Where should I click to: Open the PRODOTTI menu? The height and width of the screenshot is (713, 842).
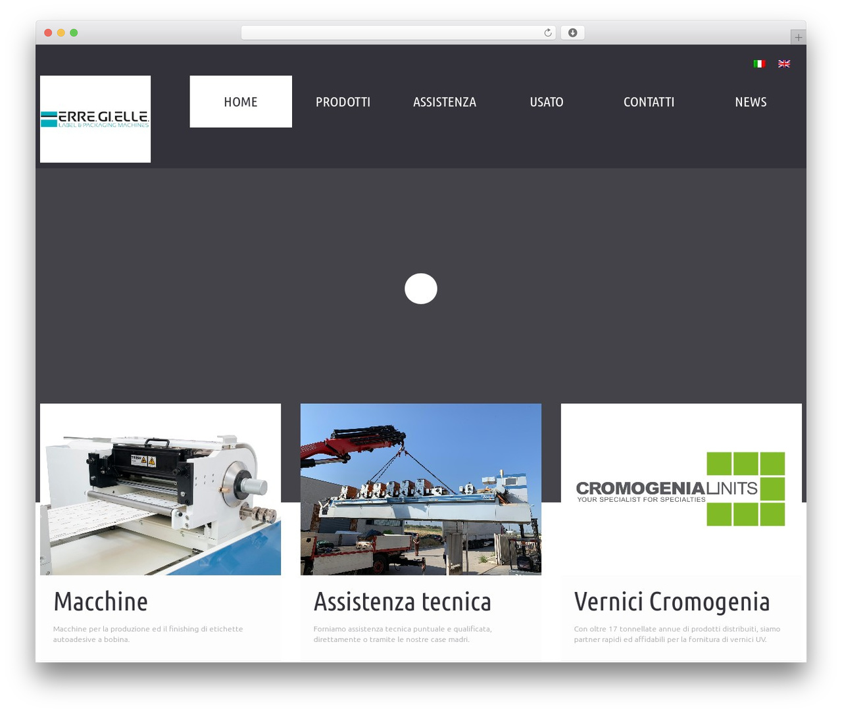click(x=343, y=102)
